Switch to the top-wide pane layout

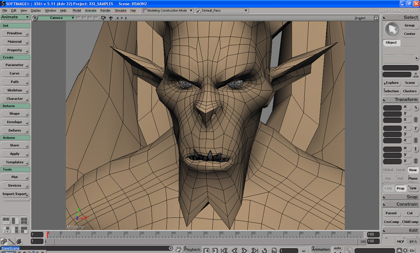pyautogui.click(x=24, y=230)
